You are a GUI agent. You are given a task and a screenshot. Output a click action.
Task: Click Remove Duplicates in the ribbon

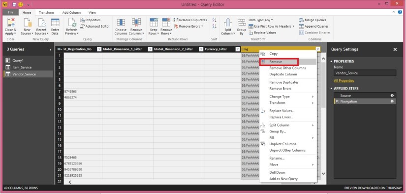point(190,20)
